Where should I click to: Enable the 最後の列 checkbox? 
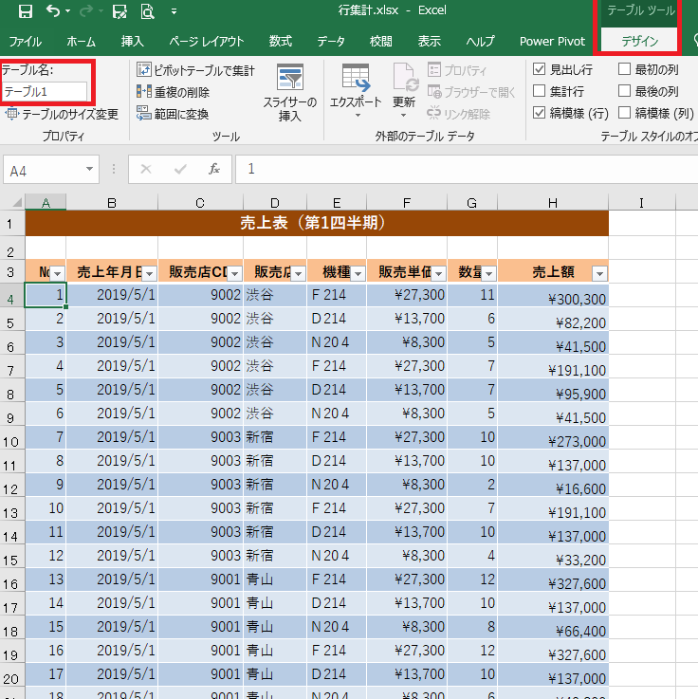pos(624,91)
